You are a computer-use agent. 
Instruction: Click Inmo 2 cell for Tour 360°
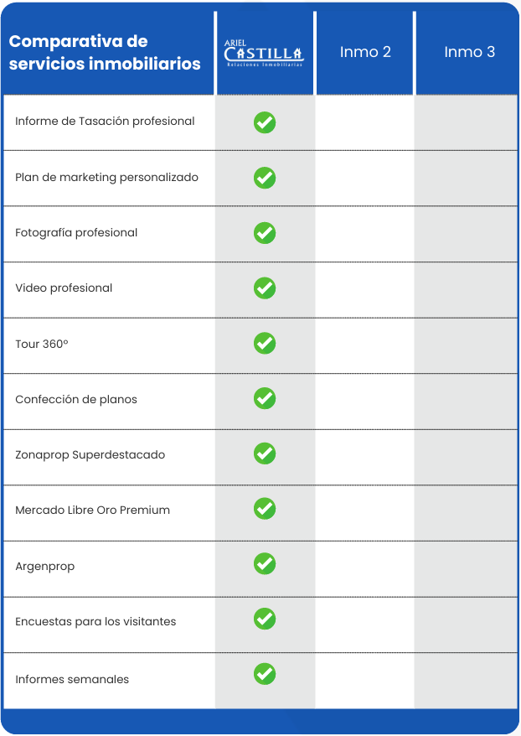365,345
